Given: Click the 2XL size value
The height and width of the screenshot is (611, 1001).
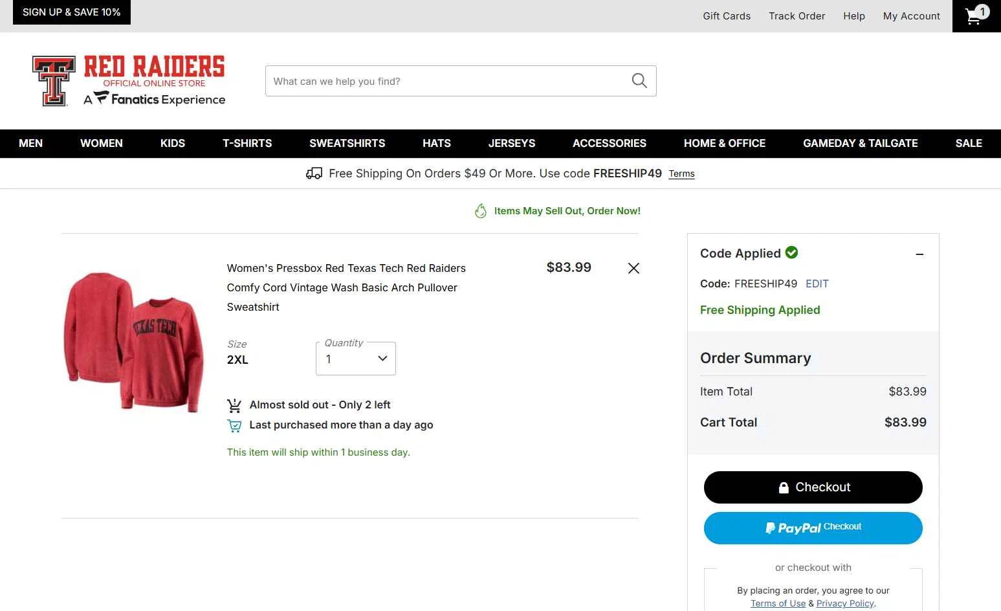Looking at the screenshot, I should [x=237, y=360].
